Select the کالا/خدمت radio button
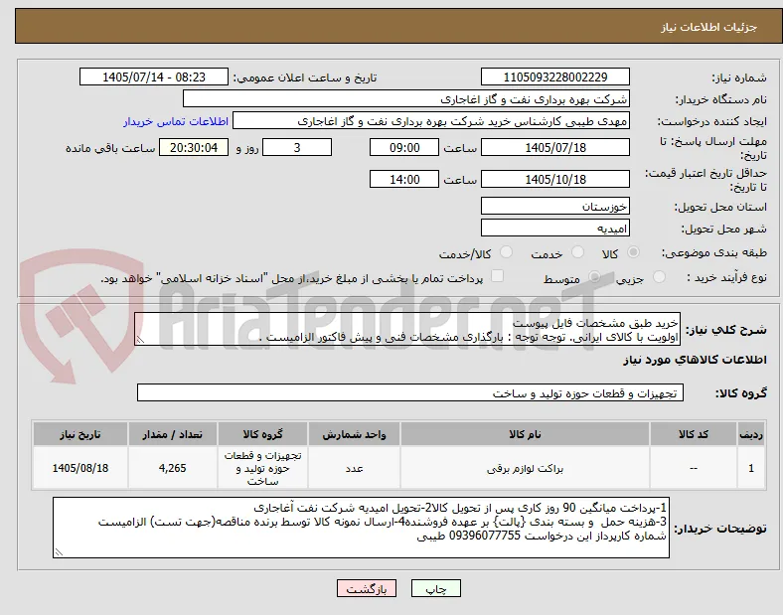This screenshot has width=783, height=615. point(506,252)
